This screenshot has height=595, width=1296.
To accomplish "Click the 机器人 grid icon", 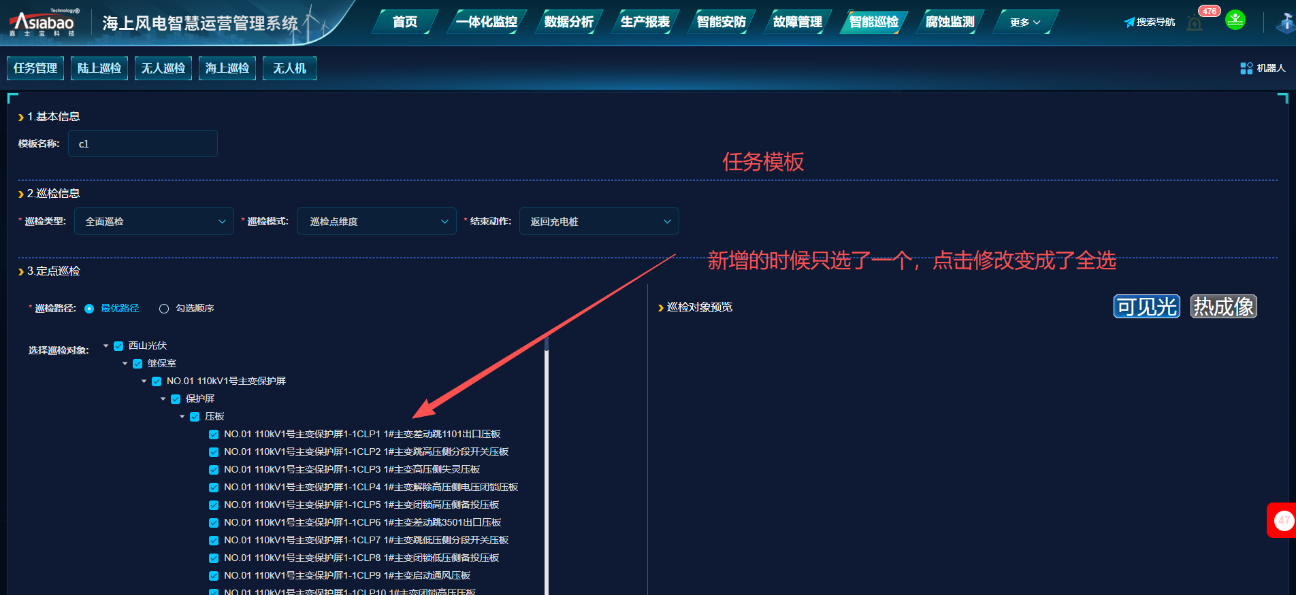I will click(x=1246, y=68).
